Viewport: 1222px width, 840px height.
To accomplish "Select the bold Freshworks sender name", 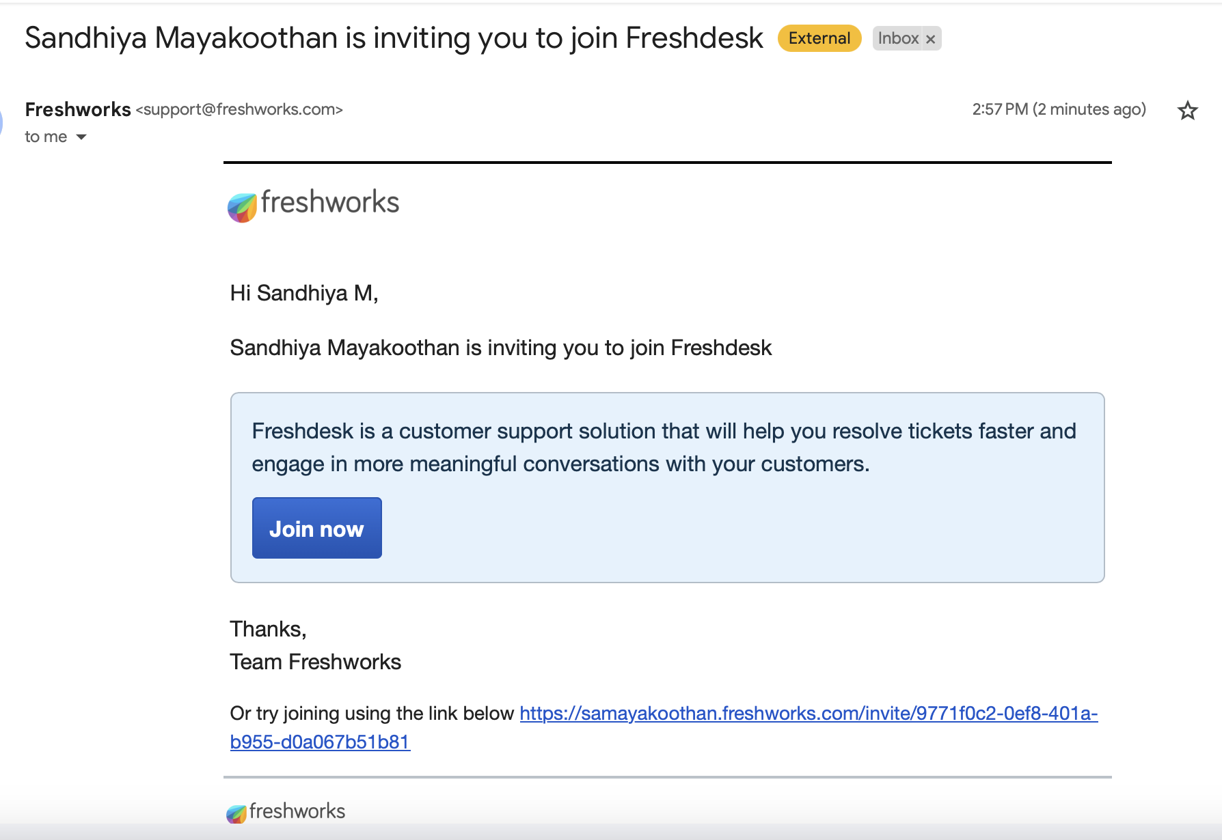I will [x=78, y=109].
